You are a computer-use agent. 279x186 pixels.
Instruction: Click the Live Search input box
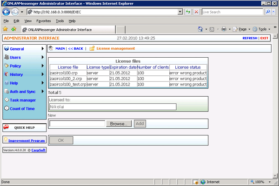tap(232, 12)
